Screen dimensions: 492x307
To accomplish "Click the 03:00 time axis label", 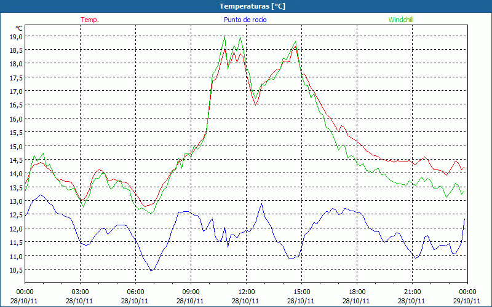I will coord(80,292).
